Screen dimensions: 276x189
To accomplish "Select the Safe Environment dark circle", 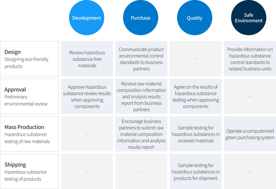I will click(248, 18).
